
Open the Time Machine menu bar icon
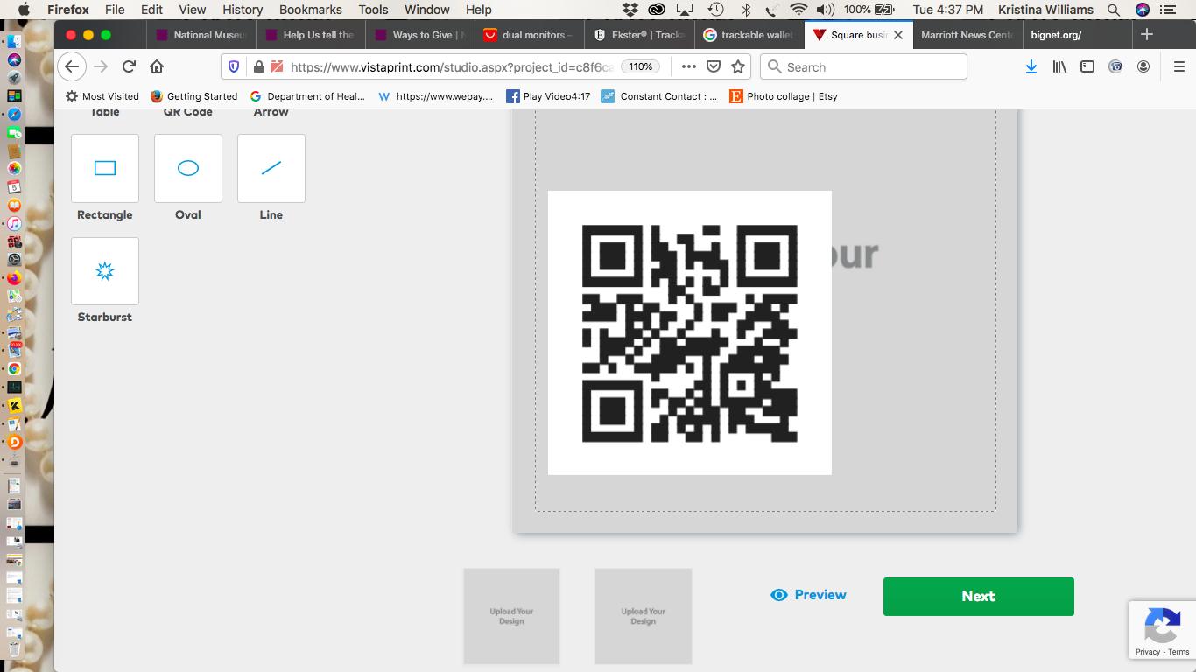tap(716, 10)
